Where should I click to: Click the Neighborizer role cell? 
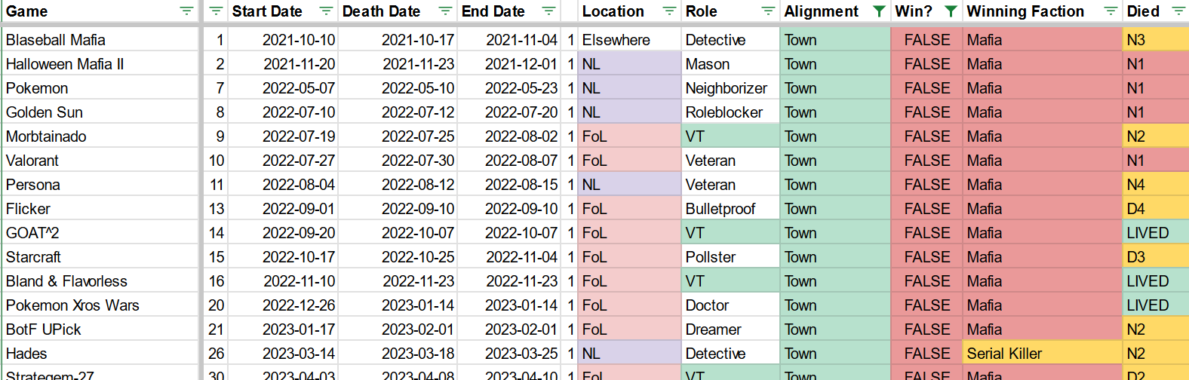(730, 88)
